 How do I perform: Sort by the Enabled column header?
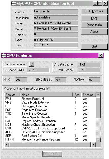click(88, 95)
